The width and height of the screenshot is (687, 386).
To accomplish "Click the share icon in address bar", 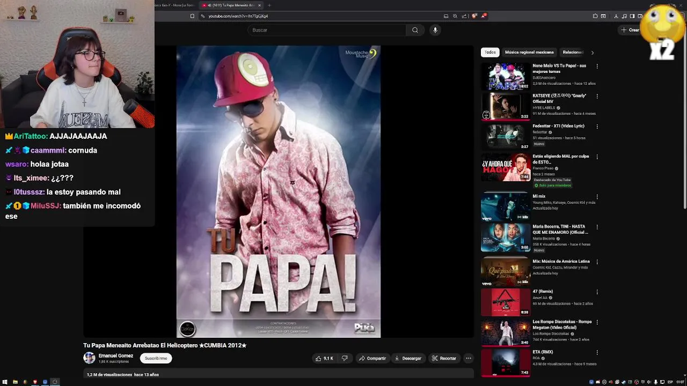I will point(464,16).
